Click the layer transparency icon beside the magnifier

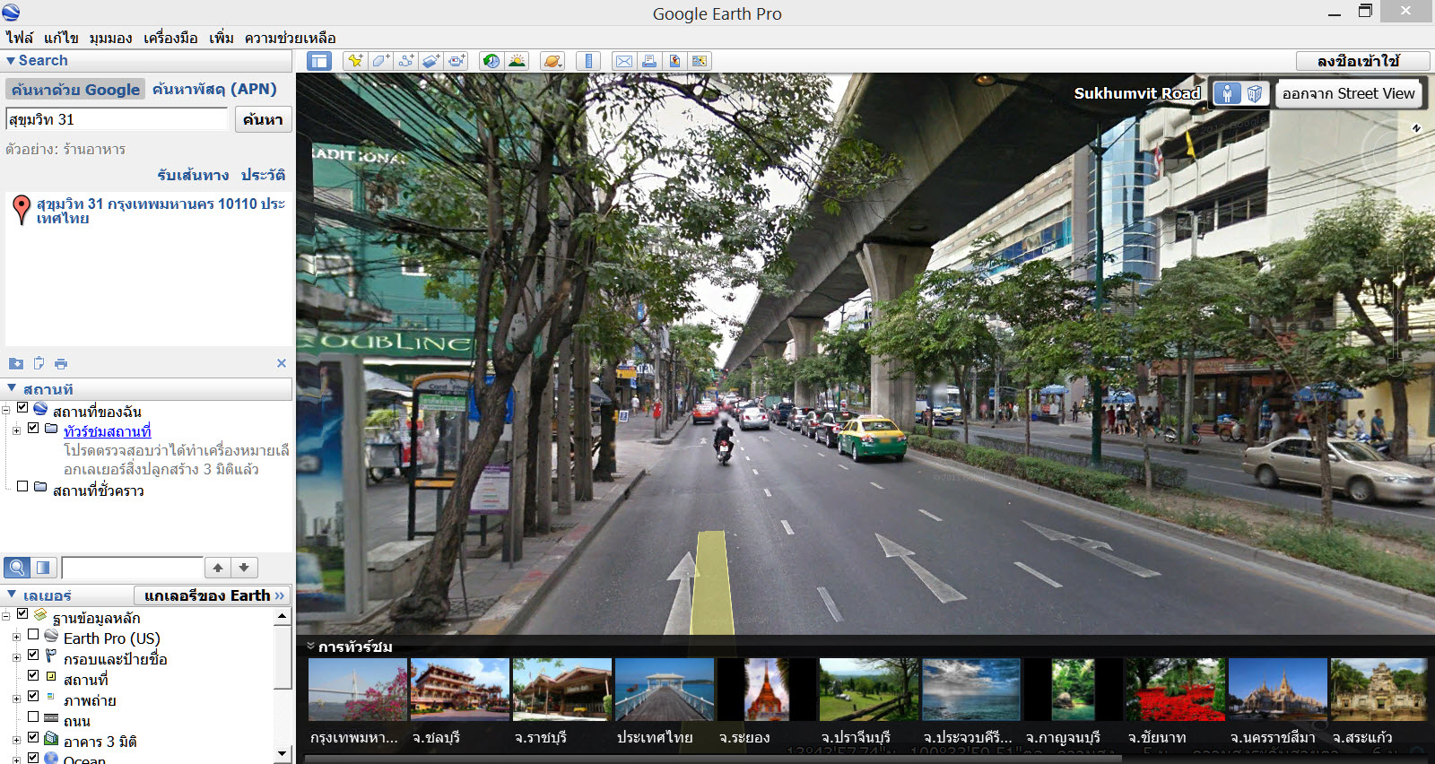tap(44, 568)
